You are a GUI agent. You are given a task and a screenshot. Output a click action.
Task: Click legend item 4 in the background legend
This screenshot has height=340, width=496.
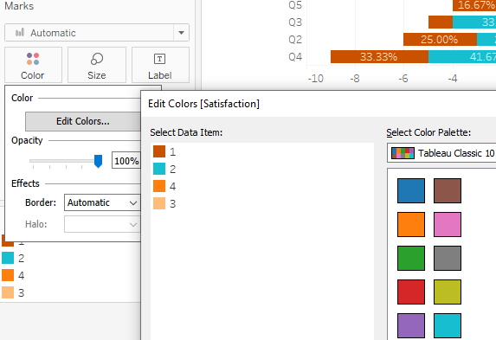(x=13, y=275)
